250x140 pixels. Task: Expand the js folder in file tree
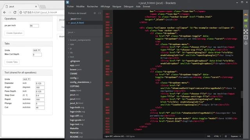[69, 48]
